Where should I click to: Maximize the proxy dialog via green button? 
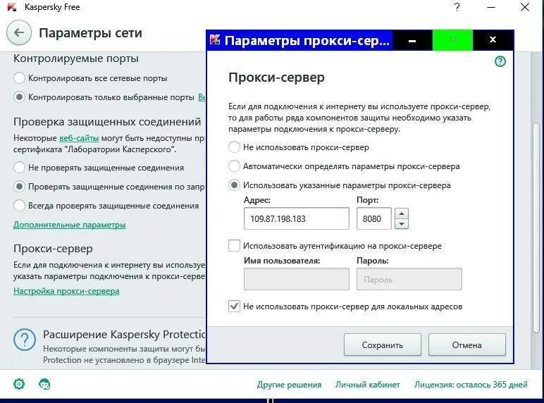[452, 41]
